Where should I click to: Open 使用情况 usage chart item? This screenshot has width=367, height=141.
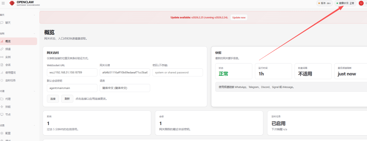pos(10,72)
